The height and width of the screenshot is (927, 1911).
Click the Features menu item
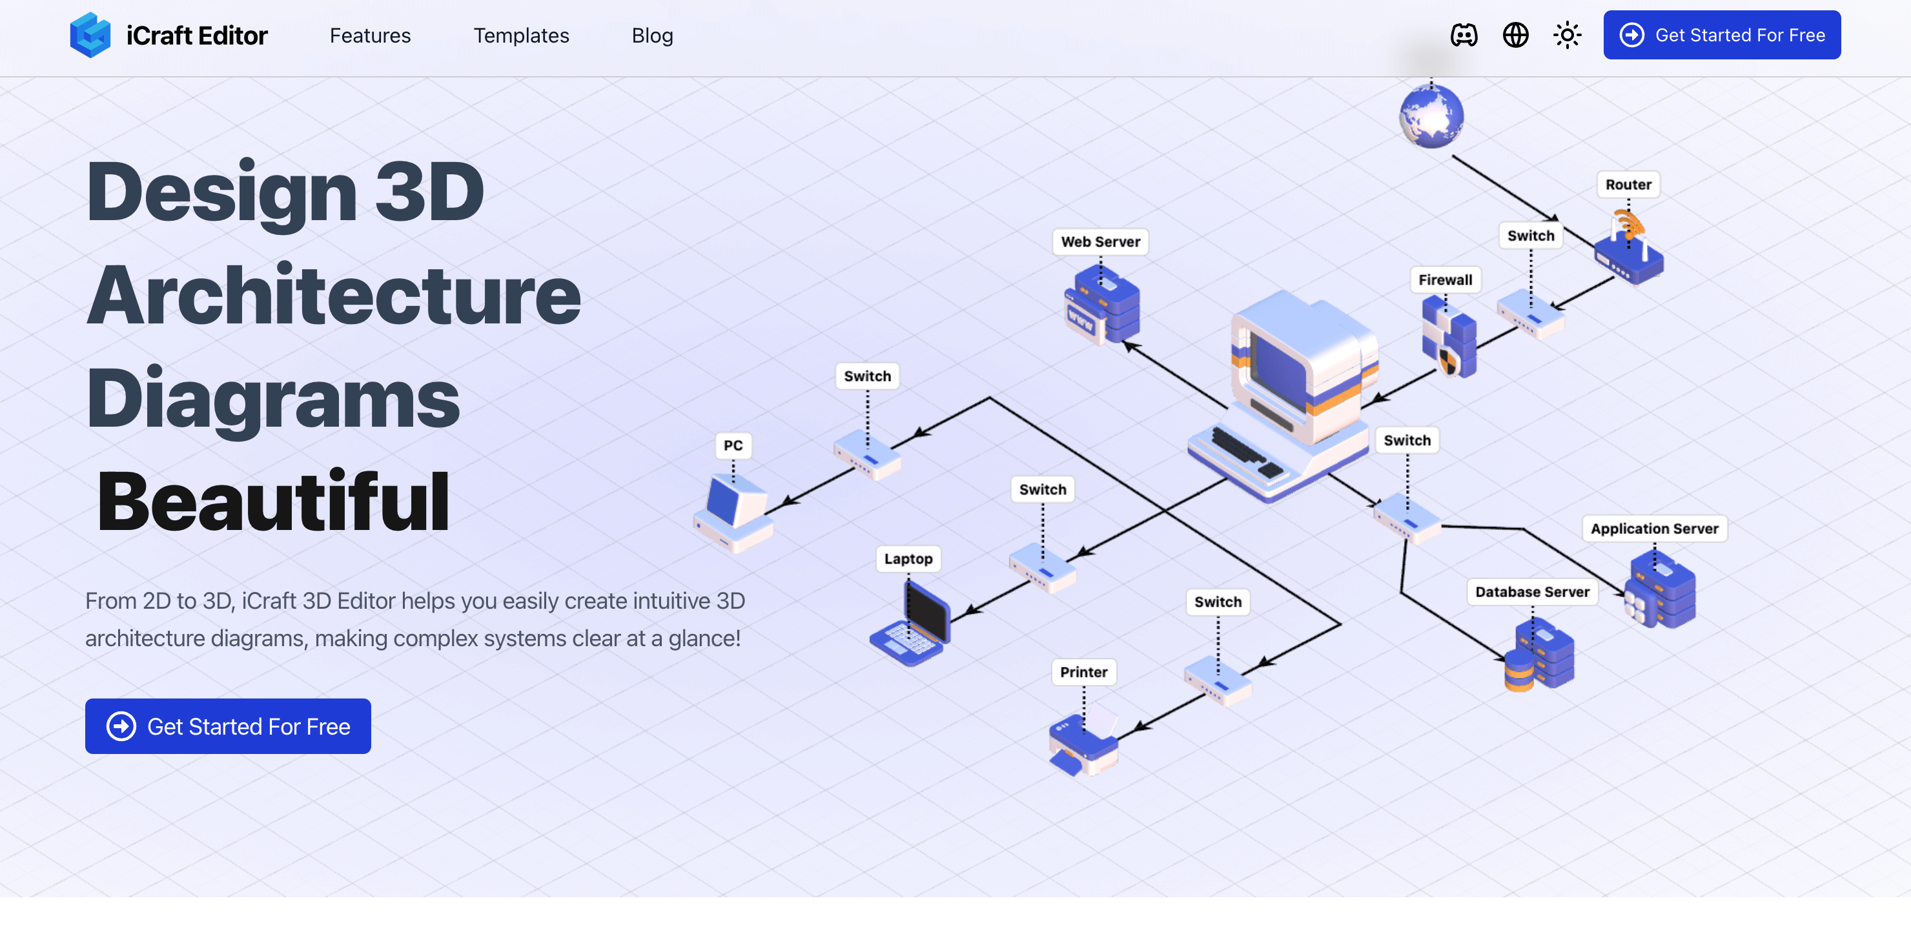[x=371, y=34]
